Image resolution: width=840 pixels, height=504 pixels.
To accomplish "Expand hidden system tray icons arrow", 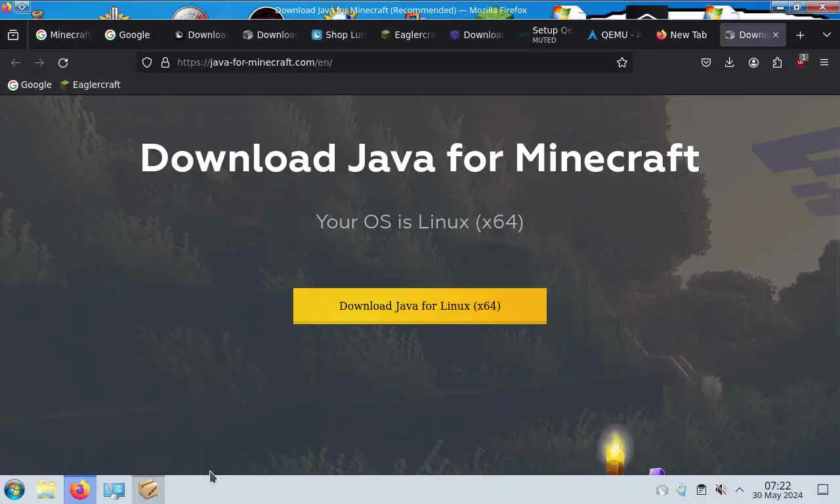I will point(740,490).
